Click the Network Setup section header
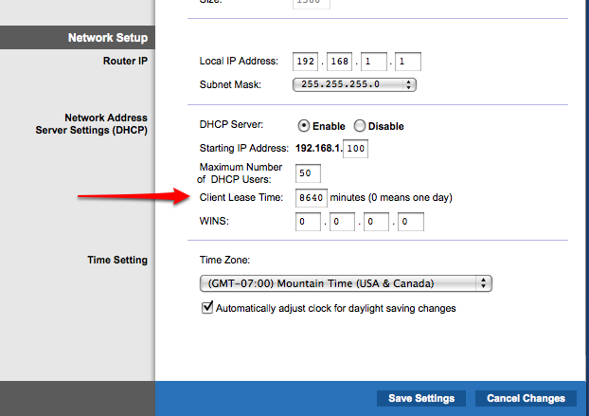This screenshot has width=589, height=416. tap(78, 38)
